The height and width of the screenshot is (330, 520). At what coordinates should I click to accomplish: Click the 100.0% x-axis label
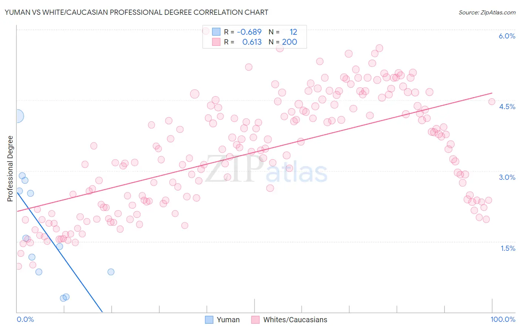tap(503, 319)
